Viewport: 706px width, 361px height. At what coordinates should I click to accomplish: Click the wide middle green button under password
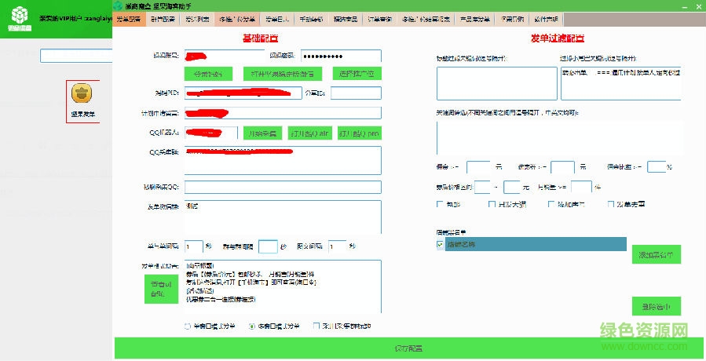point(283,74)
